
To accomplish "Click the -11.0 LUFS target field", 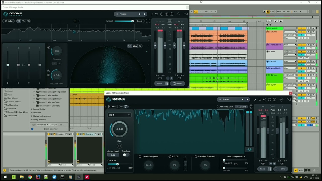I will pyautogui.click(x=241, y=107).
